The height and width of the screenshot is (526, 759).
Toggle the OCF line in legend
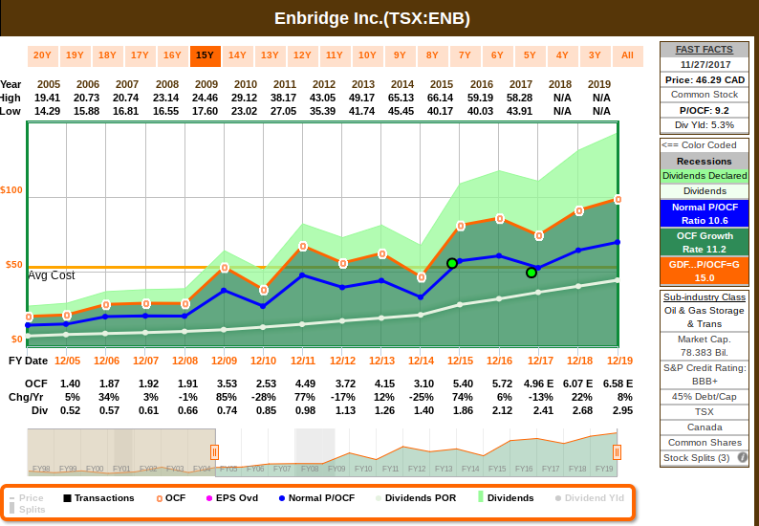(x=171, y=498)
